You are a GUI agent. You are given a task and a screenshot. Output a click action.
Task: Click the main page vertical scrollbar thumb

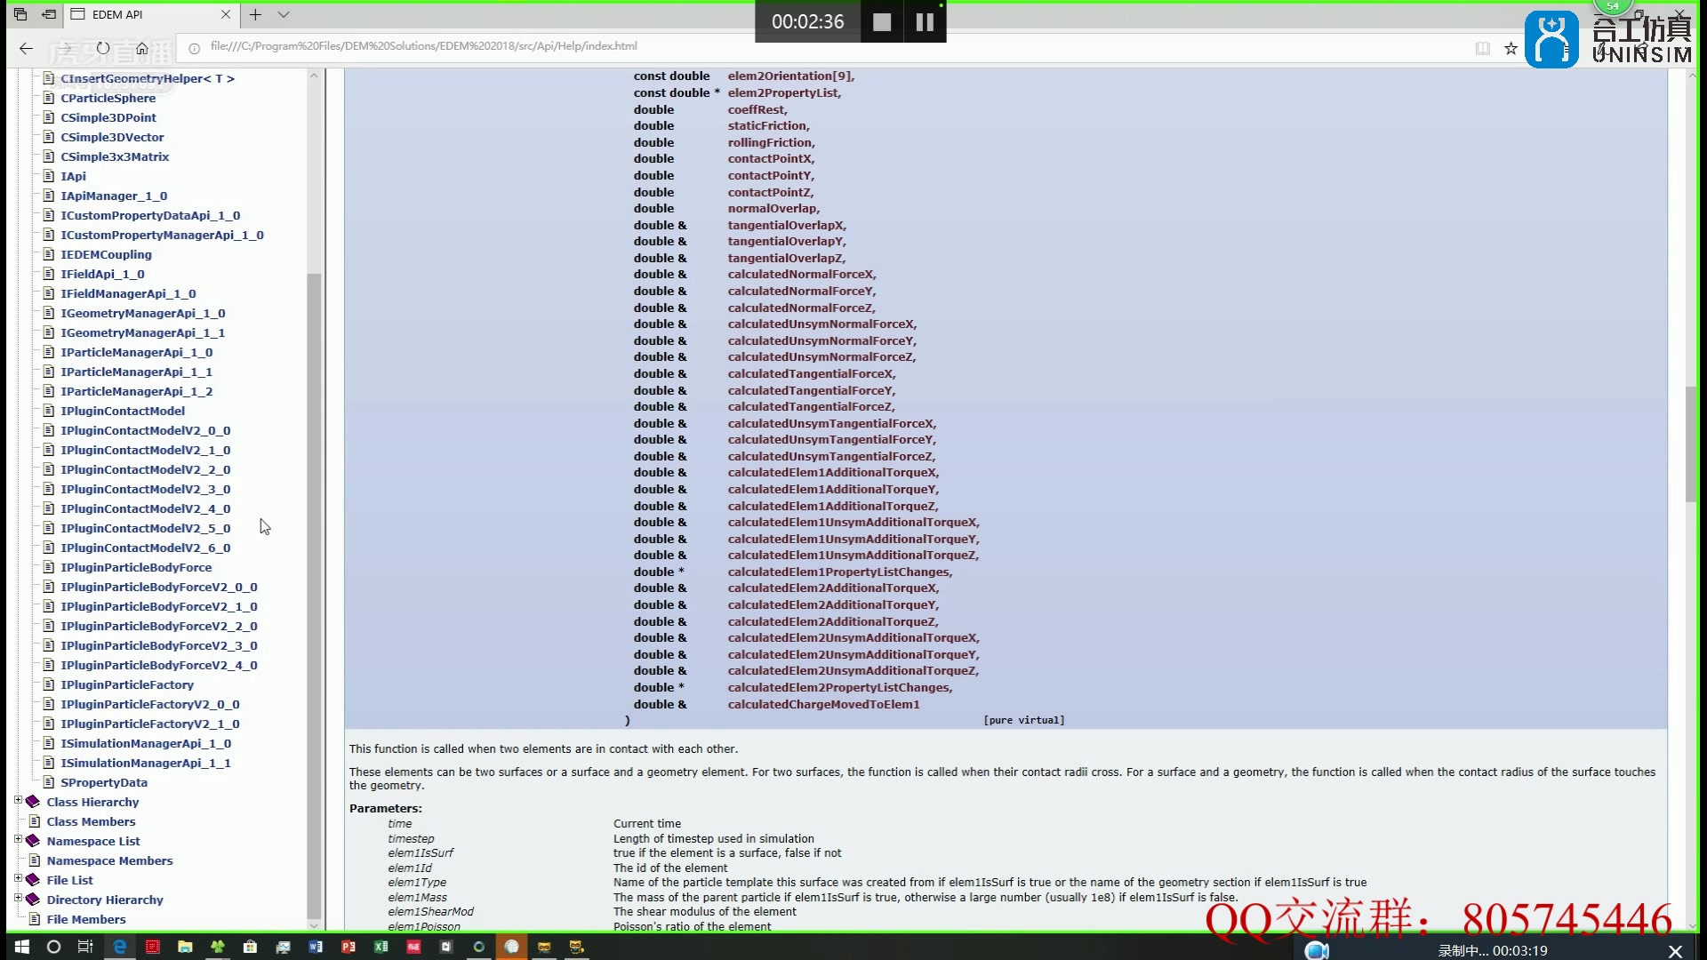click(1690, 444)
